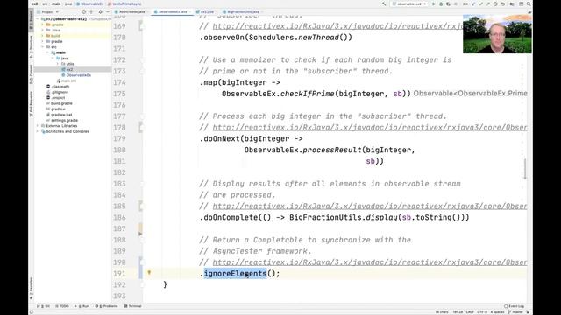The image size is (561, 315).
Task: Open the Project Structure folder icon
Action: click(x=512, y=3)
